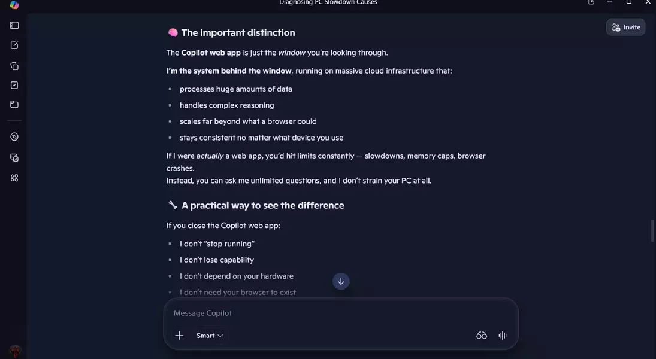Open the Discover compass icon
This screenshot has height=359, width=656.
tap(14, 136)
